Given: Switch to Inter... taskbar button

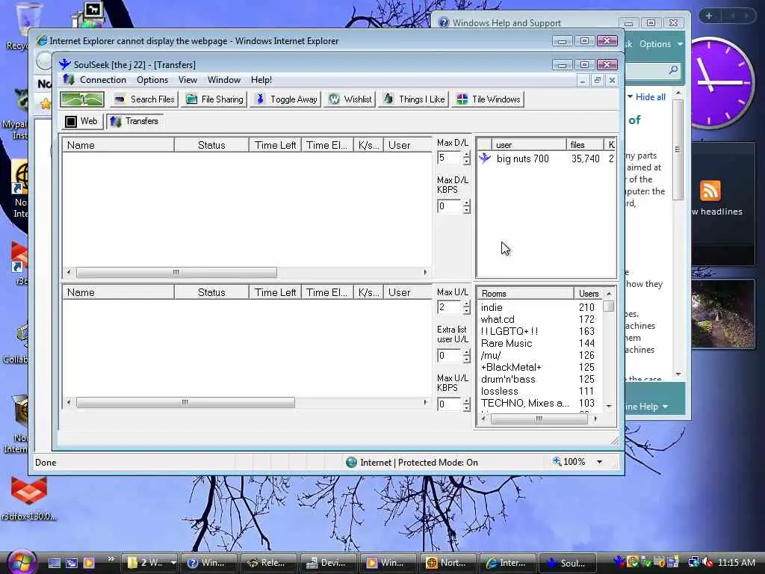Looking at the screenshot, I should coord(507,563).
